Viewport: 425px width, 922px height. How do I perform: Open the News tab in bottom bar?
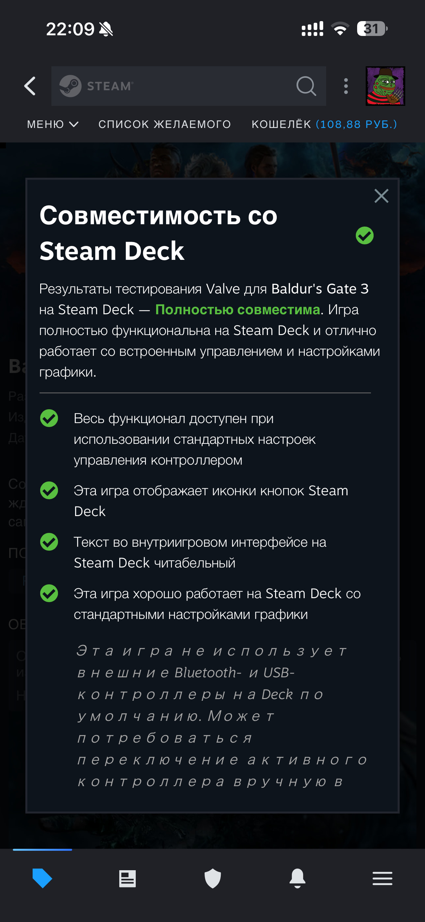[x=127, y=878]
